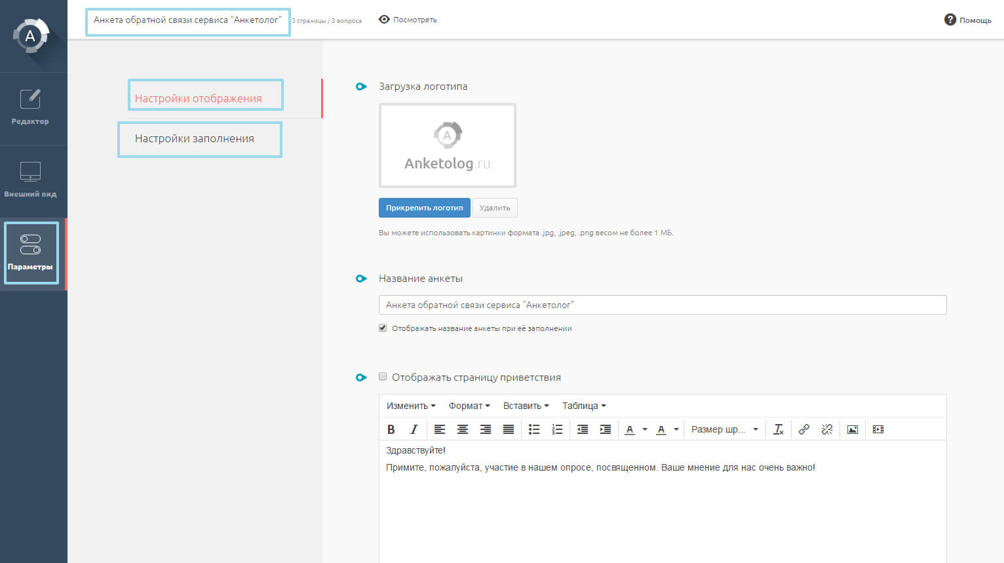Click the survey title at the top
The width and height of the screenshot is (1004, 563).
coord(188,22)
